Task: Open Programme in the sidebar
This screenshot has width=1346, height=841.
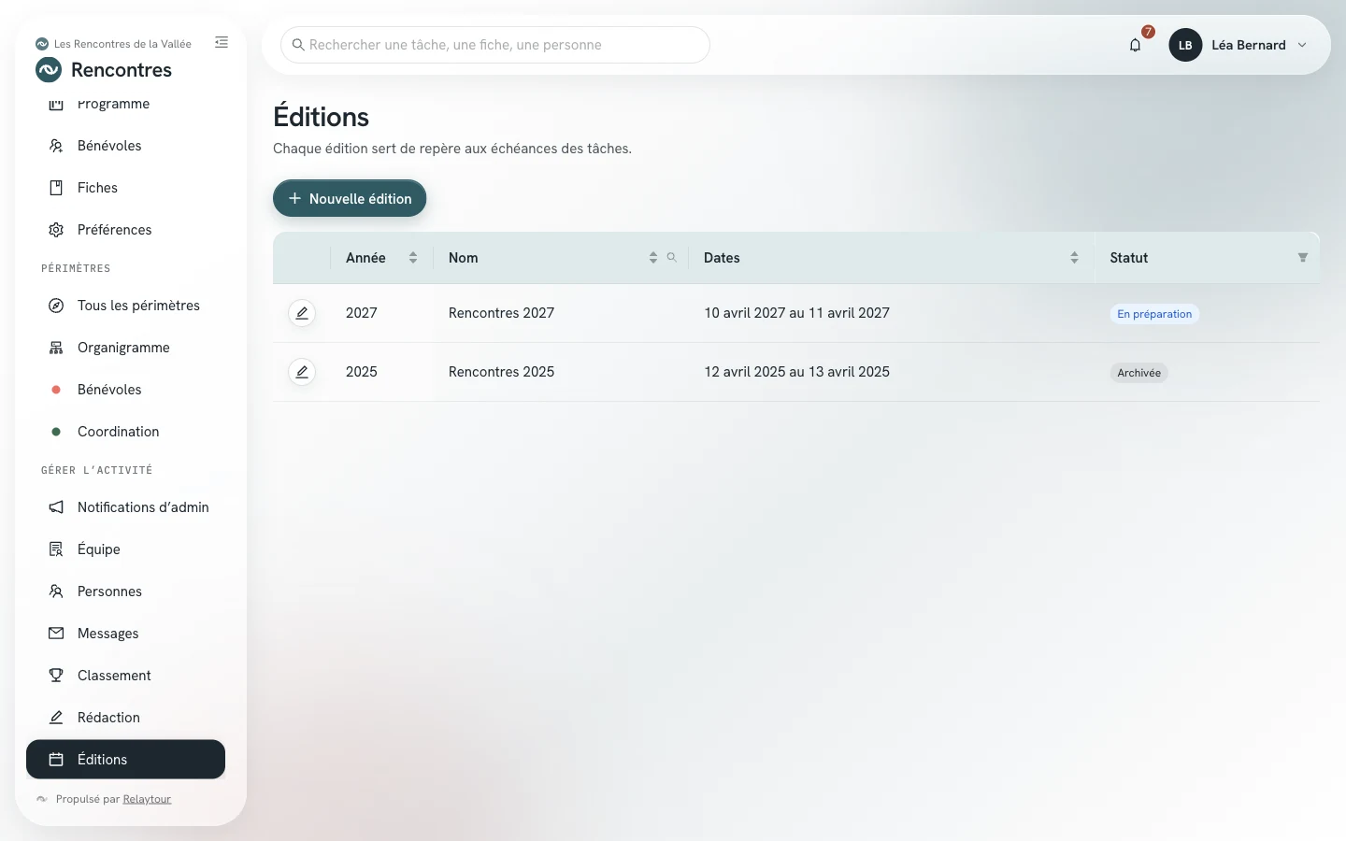Action: point(125,104)
